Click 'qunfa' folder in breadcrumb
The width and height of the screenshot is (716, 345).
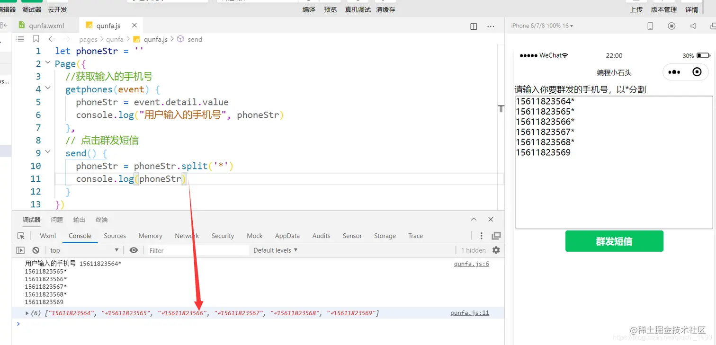(115, 40)
